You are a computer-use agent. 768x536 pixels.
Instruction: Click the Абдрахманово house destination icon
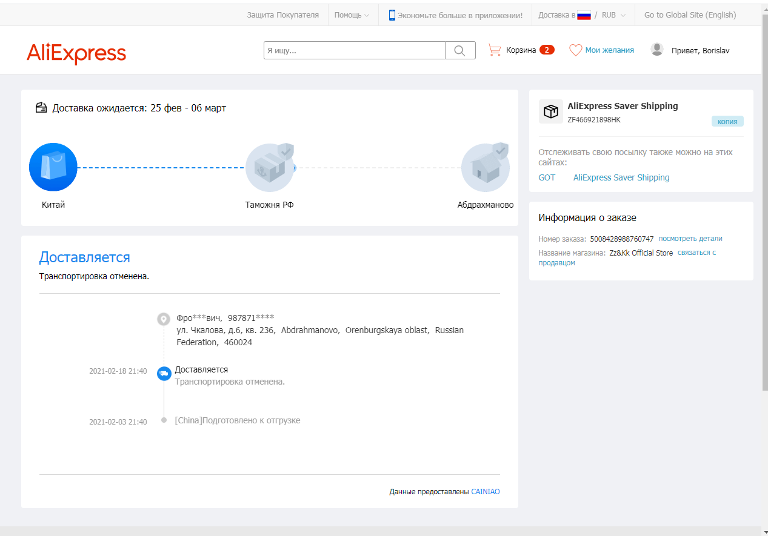485,167
